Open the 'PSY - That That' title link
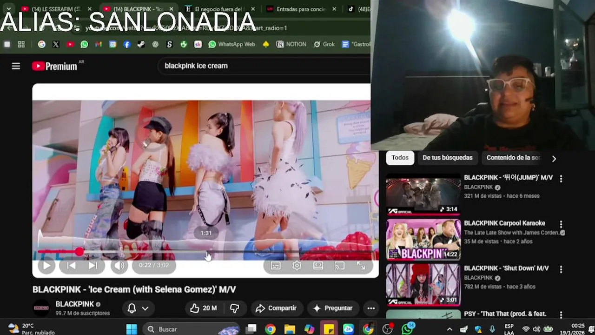The height and width of the screenshot is (335, 595). [505, 314]
